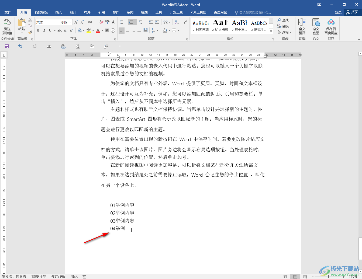Toggle underline formatting

50,30
